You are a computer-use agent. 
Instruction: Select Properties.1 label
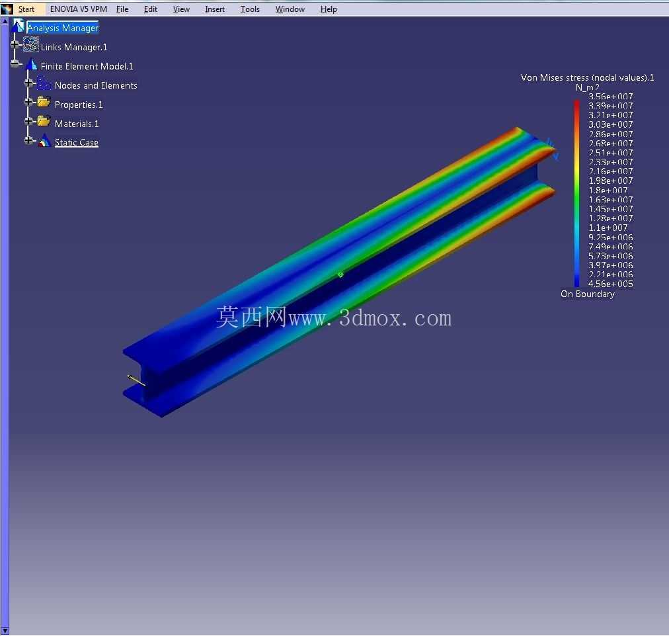[79, 105]
